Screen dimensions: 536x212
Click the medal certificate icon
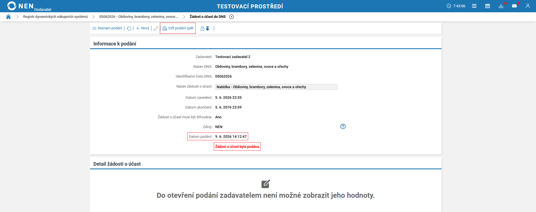pos(207,28)
